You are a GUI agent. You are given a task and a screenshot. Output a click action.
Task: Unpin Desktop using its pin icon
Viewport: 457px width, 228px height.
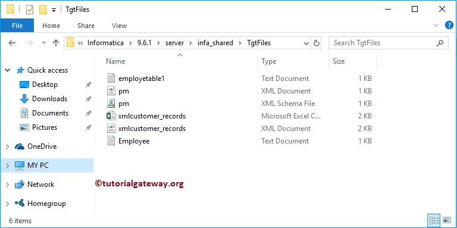88,85
